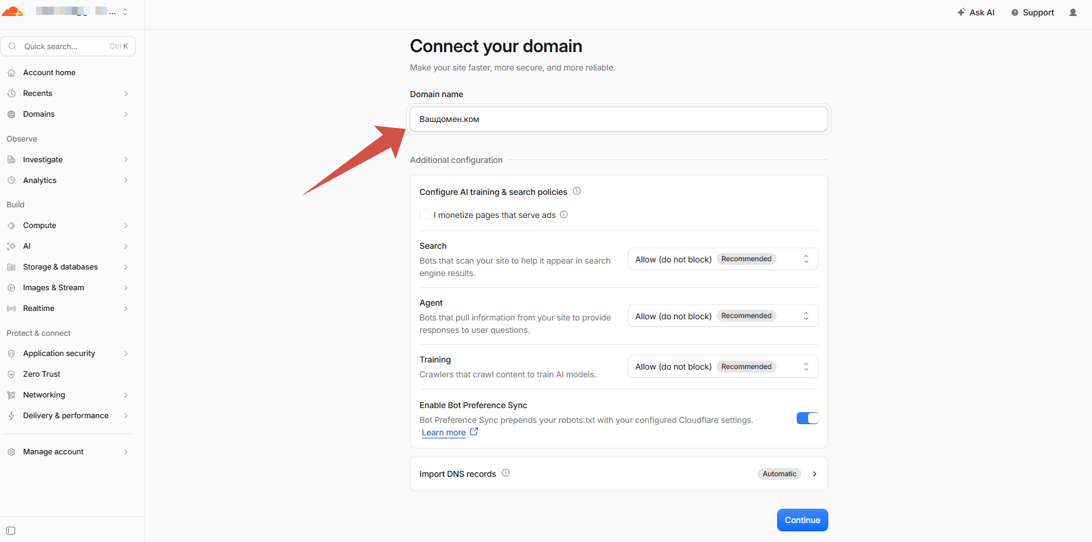Click the AI sparkle icon in sidebar
The height and width of the screenshot is (542, 1092).
point(11,246)
